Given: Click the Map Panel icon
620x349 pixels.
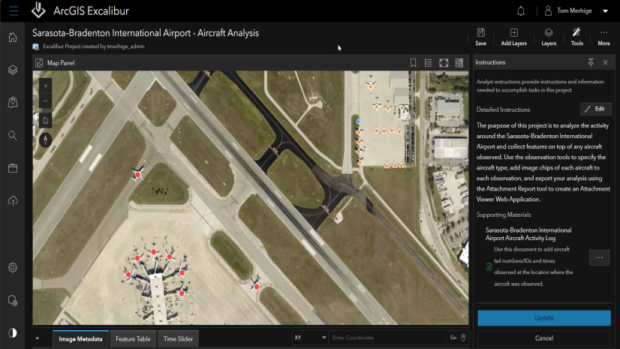Looking at the screenshot, I should (x=39, y=63).
